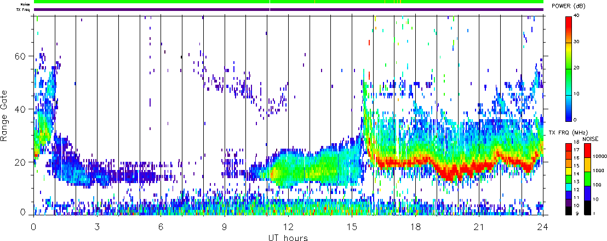This screenshot has width=607, height=241.
Task: Click the 'TX FRQ (MHz)' legend title
Action: pyautogui.click(x=568, y=132)
